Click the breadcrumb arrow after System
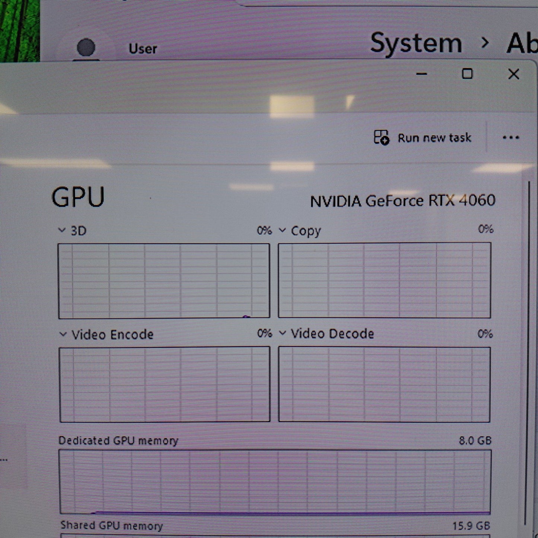The width and height of the screenshot is (538, 538). click(x=485, y=43)
